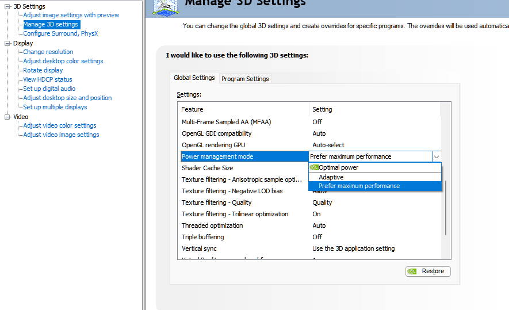
Task: Pick Prefer maximum performance in dropdown list
Action: pos(359,186)
